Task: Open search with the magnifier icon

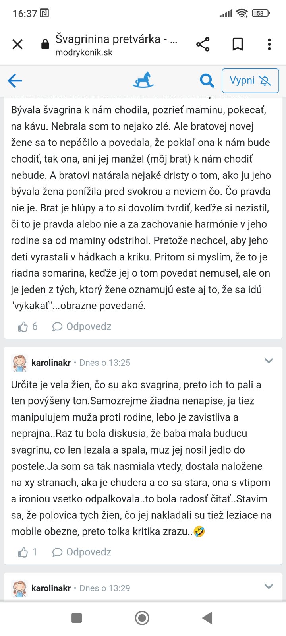Action: coord(207,81)
